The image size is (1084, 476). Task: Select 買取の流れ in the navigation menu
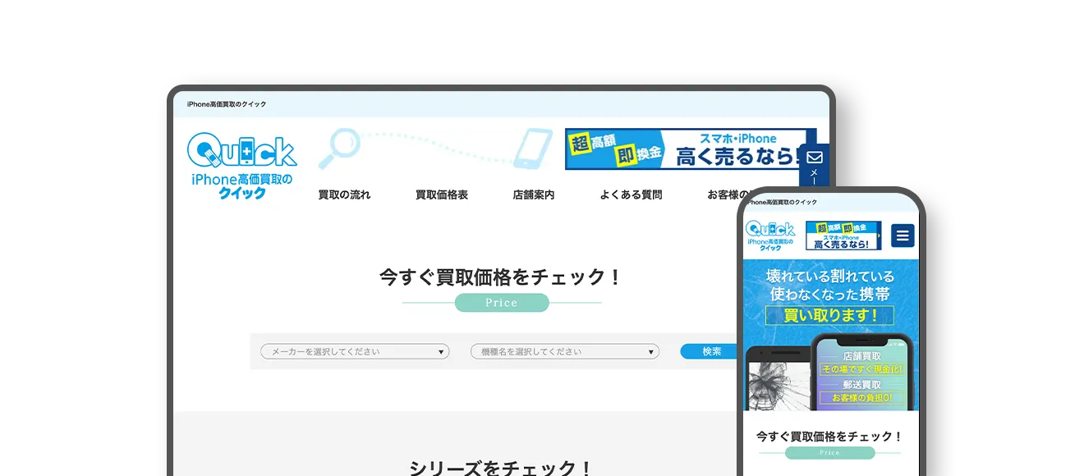[x=343, y=194]
